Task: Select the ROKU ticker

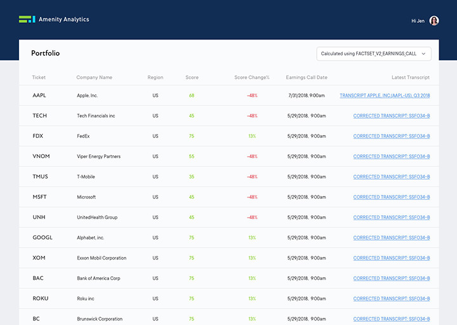Action: click(41, 298)
